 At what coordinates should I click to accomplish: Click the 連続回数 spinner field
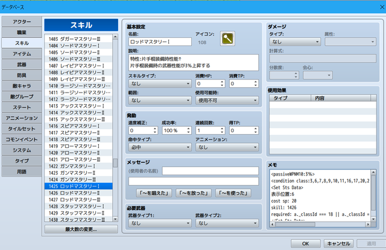[210, 130]
